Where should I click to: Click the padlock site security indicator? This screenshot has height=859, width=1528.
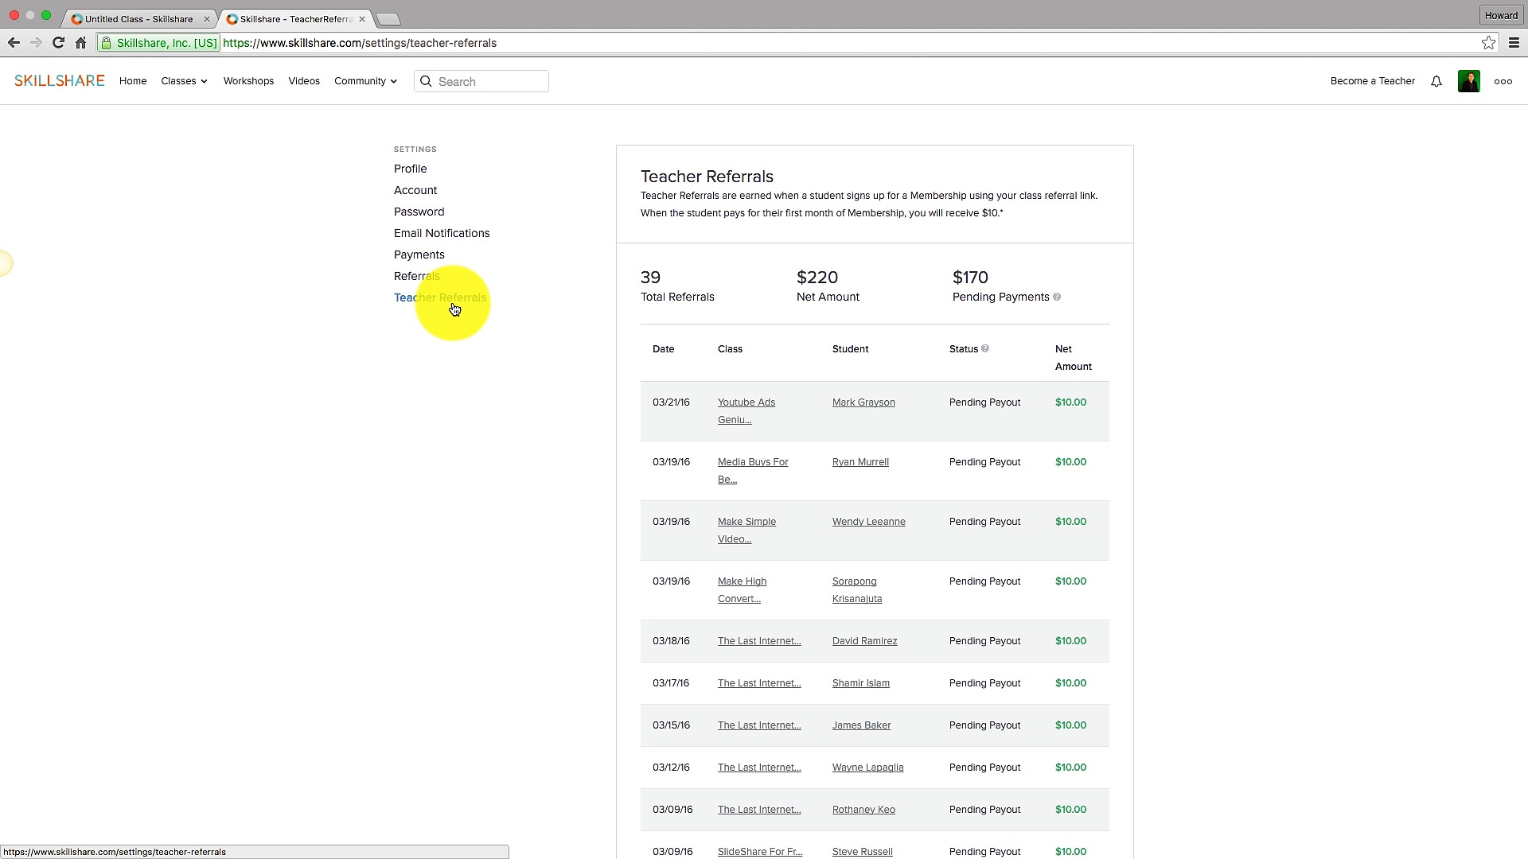107,42
